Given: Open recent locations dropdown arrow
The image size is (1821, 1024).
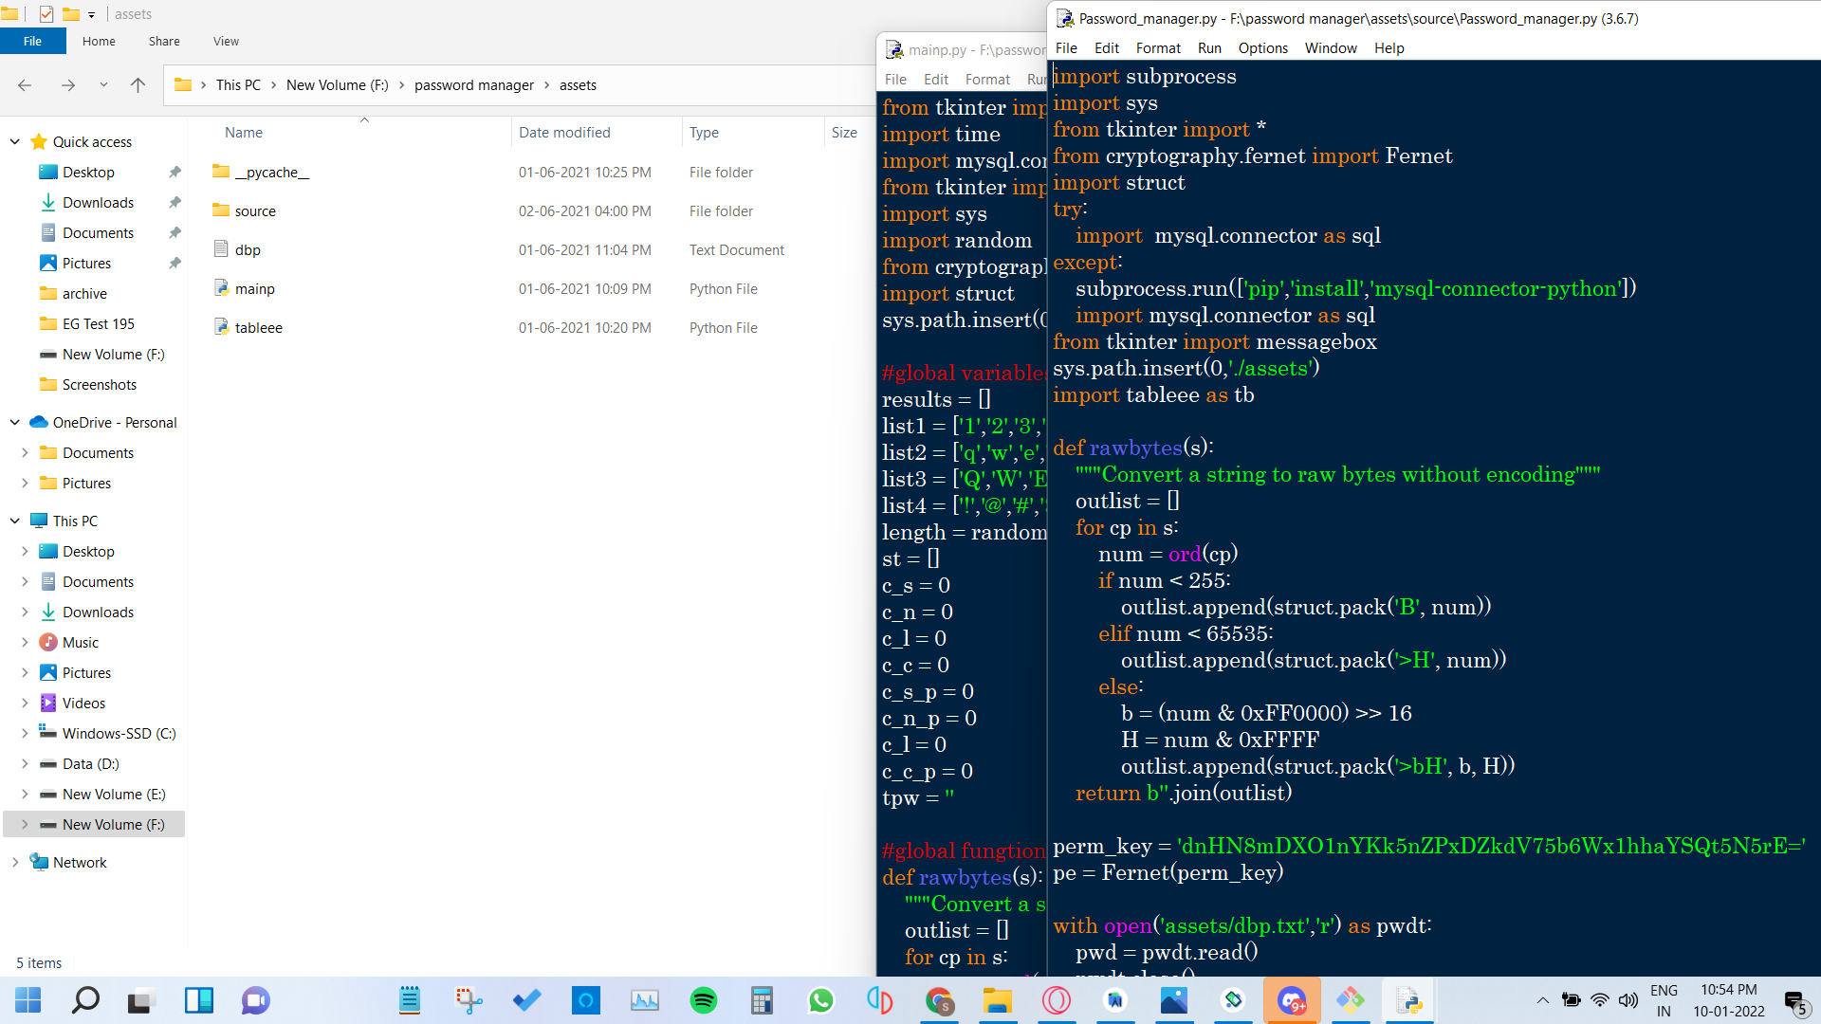Looking at the screenshot, I should [x=103, y=85].
